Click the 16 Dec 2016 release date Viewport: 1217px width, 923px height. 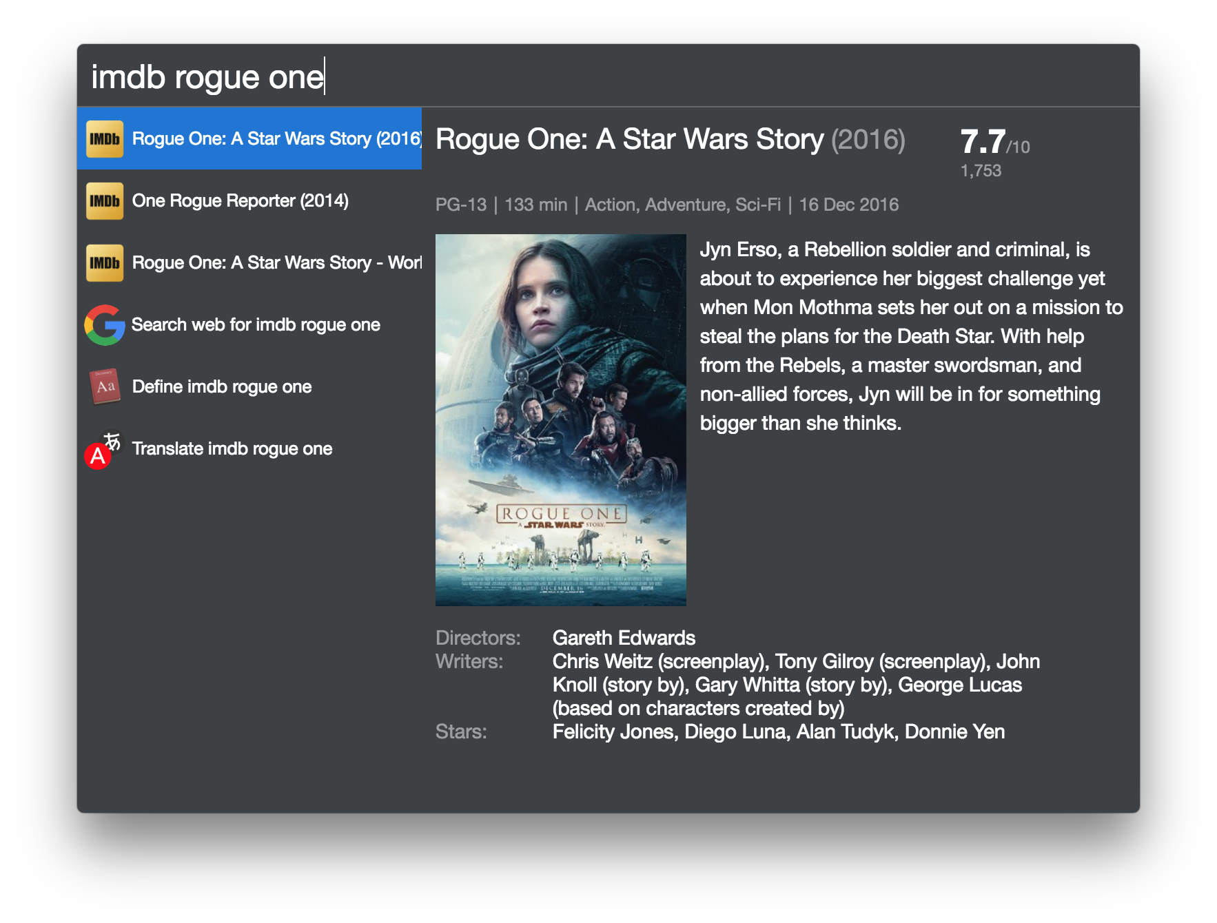click(x=849, y=205)
